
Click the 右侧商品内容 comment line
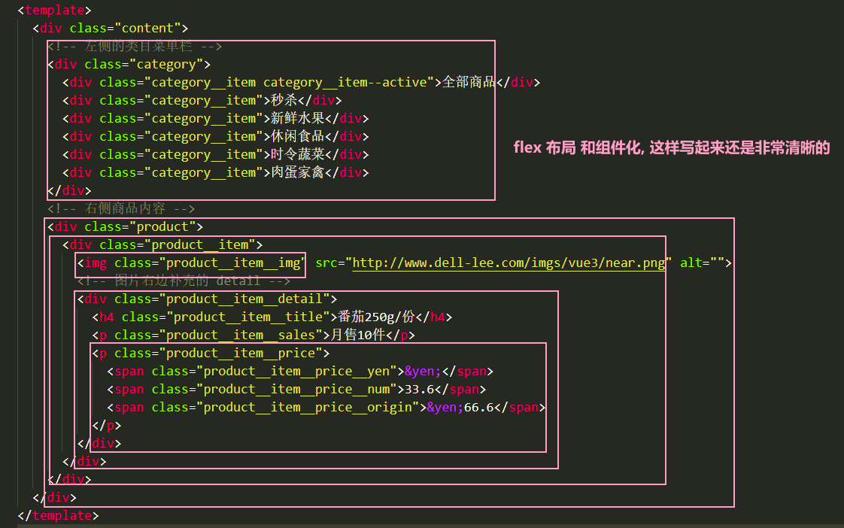click(121, 208)
